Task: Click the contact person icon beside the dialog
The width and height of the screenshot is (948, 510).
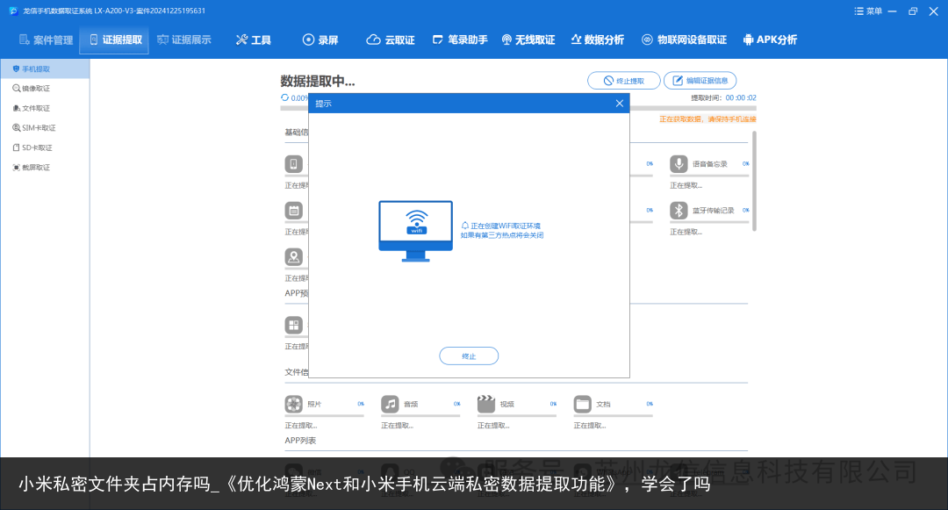Action: pos(293,257)
